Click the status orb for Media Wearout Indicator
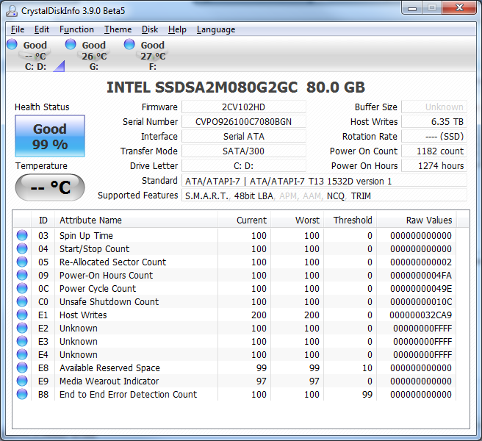The image size is (482, 441). pyautogui.click(x=22, y=381)
